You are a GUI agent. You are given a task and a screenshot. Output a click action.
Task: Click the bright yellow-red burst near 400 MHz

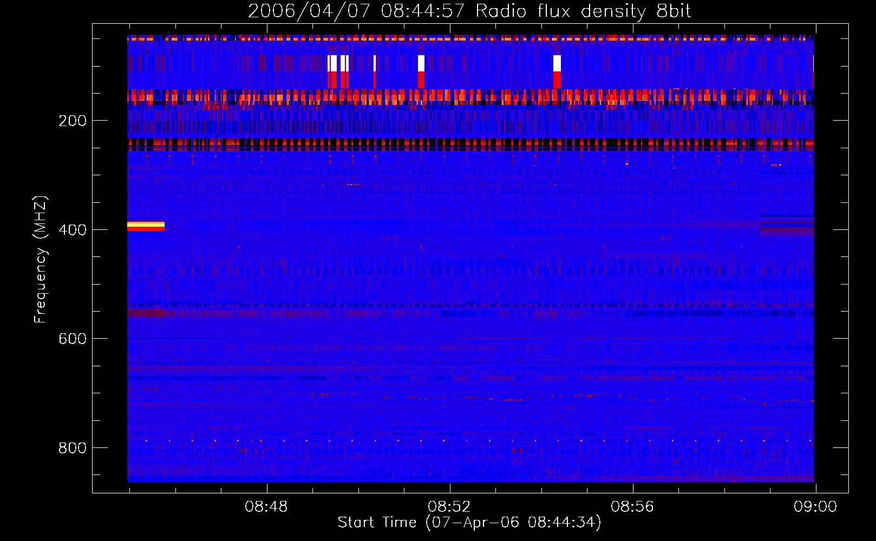pos(146,226)
